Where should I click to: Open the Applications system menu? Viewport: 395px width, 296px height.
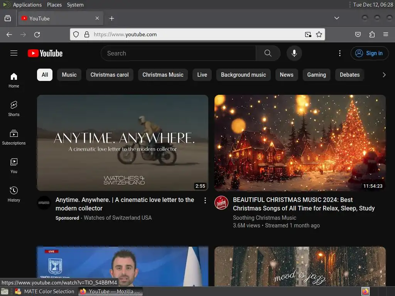(27, 5)
